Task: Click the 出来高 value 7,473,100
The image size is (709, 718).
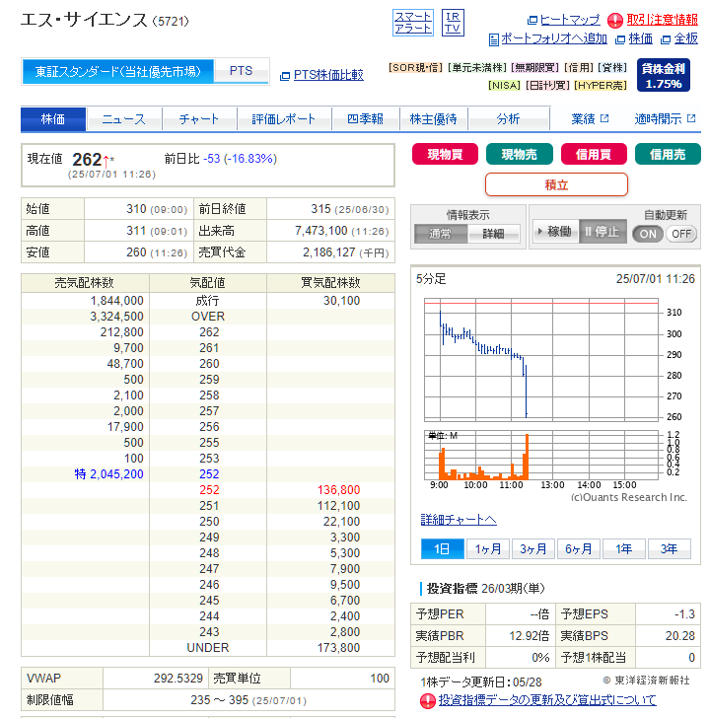Action: click(x=320, y=231)
